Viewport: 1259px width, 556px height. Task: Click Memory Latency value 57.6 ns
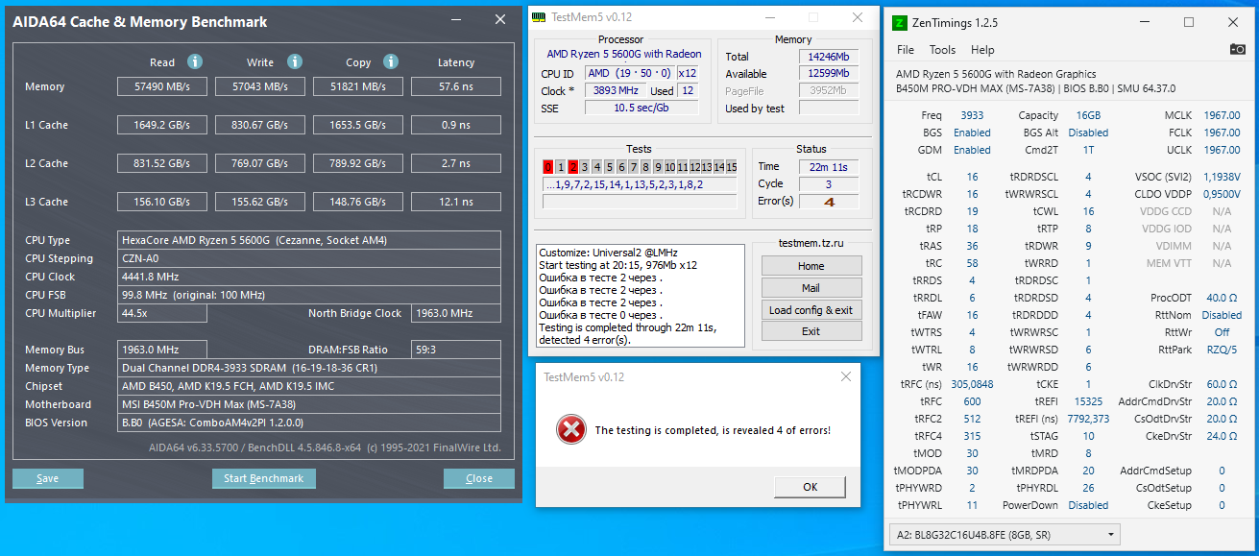click(455, 86)
